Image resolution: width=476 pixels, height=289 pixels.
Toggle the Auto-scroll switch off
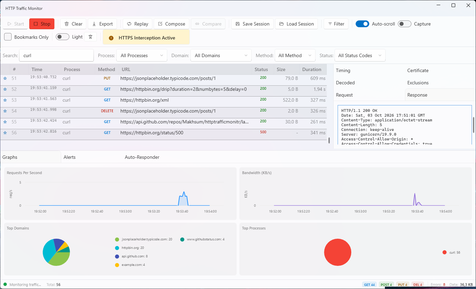pyautogui.click(x=362, y=24)
